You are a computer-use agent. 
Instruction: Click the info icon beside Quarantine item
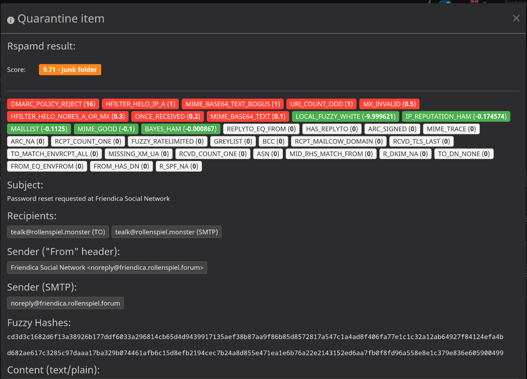[11, 20]
